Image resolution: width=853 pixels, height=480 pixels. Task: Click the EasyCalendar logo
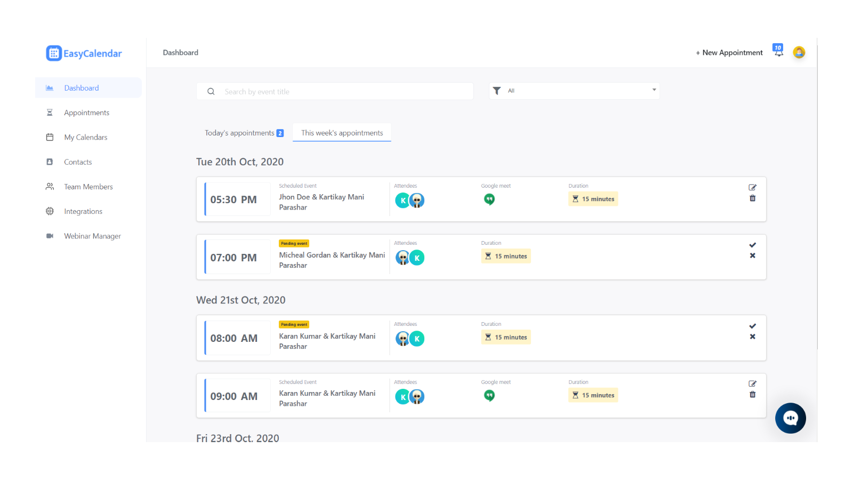point(84,53)
